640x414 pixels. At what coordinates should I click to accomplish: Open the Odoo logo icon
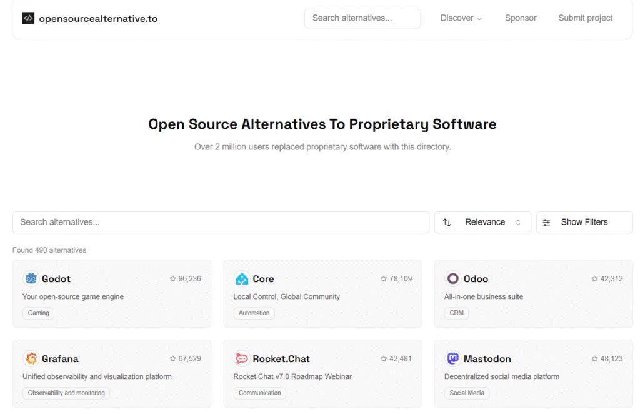point(452,278)
